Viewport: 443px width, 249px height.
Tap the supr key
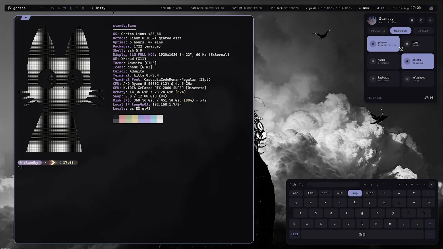click(370, 193)
